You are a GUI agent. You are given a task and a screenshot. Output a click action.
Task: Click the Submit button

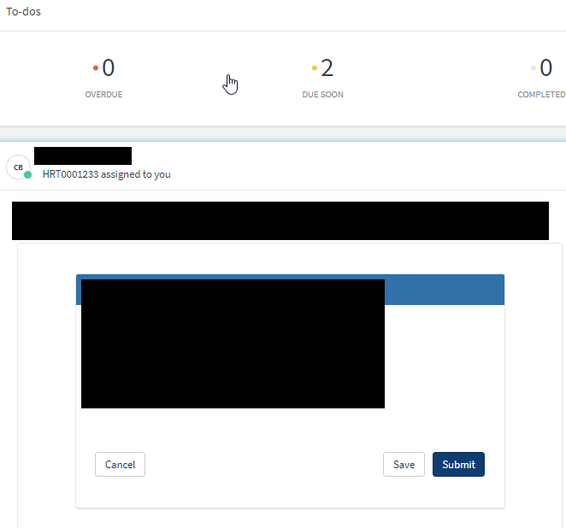pyautogui.click(x=458, y=464)
